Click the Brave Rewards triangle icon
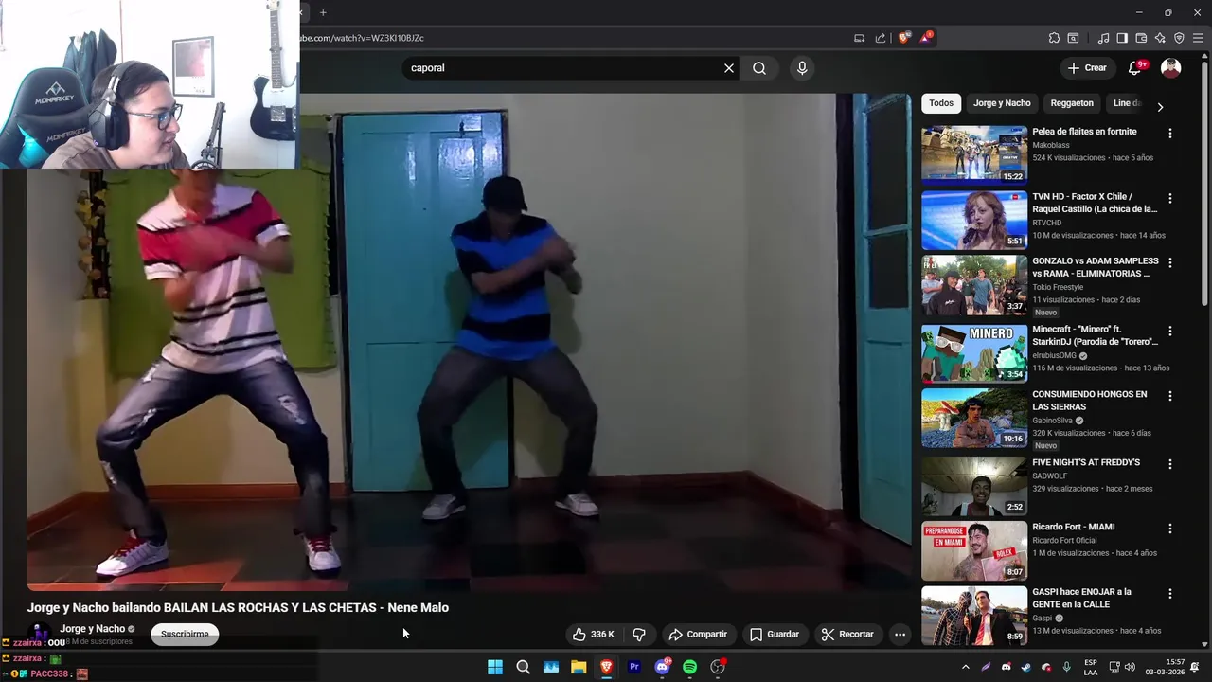 click(x=925, y=38)
